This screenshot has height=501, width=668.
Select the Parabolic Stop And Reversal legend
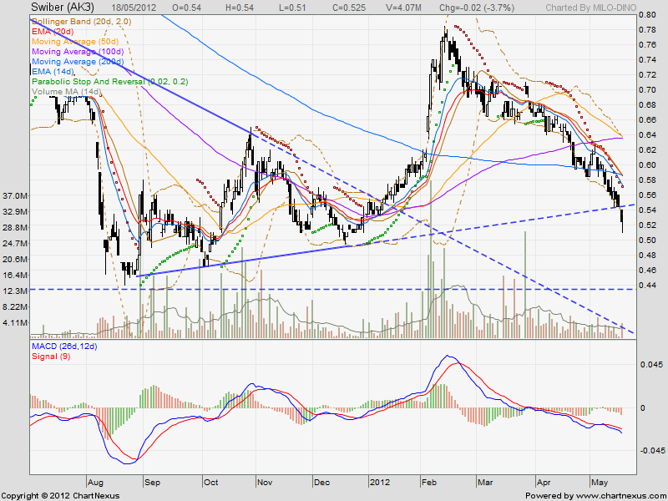110,81
